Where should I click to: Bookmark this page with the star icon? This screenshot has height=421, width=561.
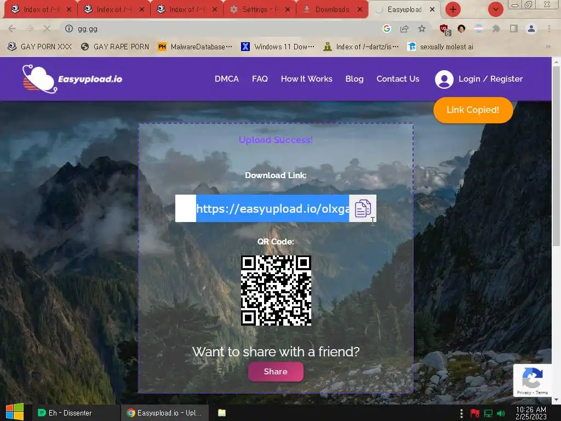point(422,29)
